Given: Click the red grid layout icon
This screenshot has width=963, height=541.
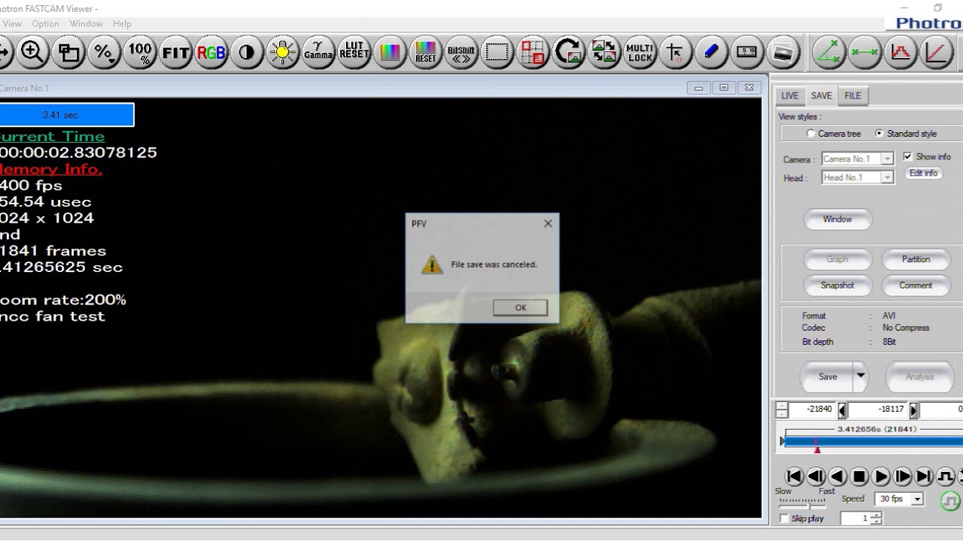Looking at the screenshot, I should [533, 52].
